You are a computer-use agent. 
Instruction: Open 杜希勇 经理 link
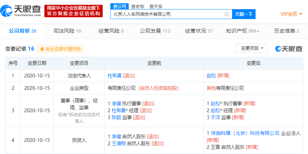[119, 110]
